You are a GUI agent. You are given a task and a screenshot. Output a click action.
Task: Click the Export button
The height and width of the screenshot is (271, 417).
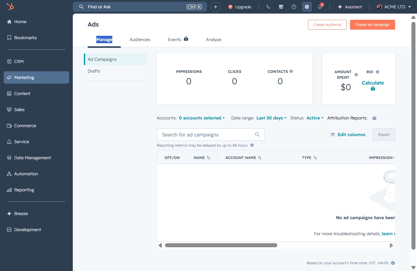tap(384, 135)
